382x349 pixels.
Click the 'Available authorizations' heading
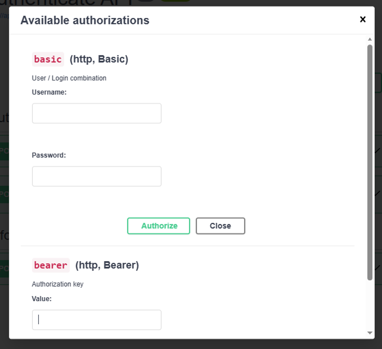[x=85, y=20]
